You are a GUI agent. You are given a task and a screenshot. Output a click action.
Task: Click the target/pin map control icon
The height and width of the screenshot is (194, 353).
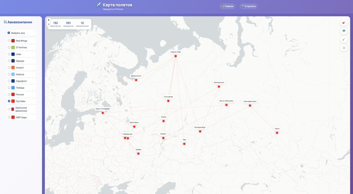[344, 23]
